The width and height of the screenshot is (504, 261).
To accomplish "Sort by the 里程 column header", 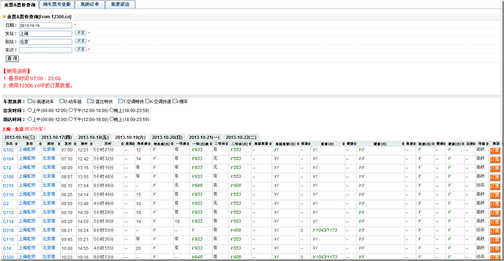I will [129, 144].
